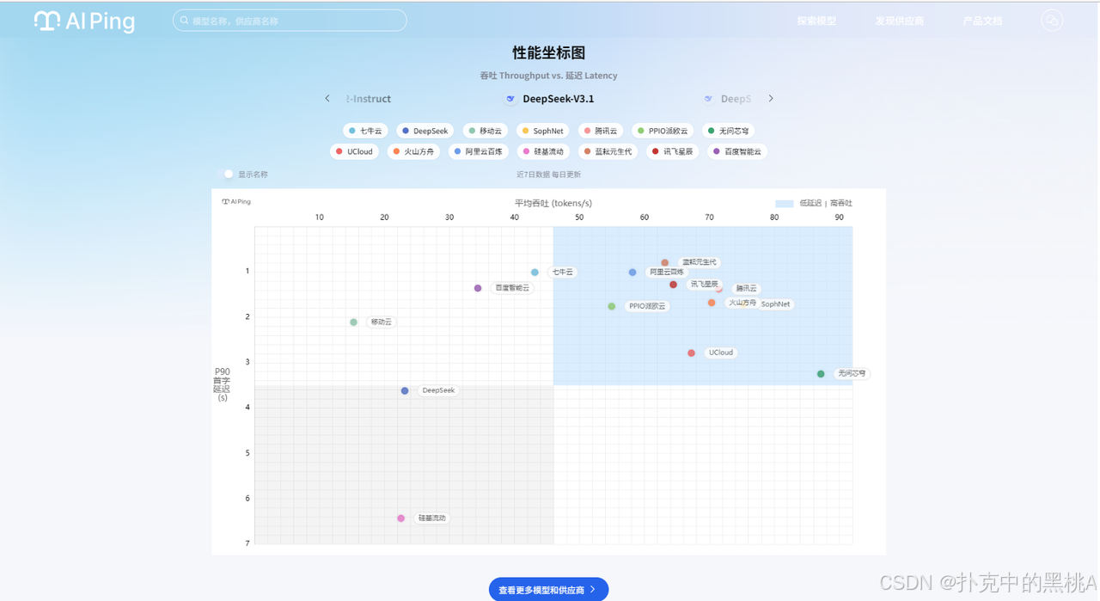Click the small AI Ping watermark logo in chart
Screen dimensions: 1100x601
236,202
